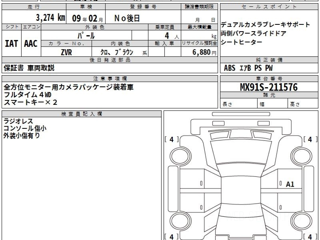Viewport: 320px width, 240px height.
Task: Select the shift type "IAT"
Action: (x=11, y=44)
